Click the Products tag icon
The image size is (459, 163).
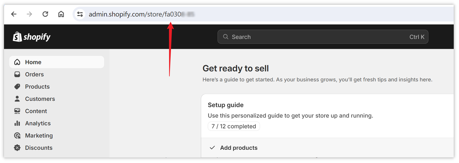[x=17, y=87]
